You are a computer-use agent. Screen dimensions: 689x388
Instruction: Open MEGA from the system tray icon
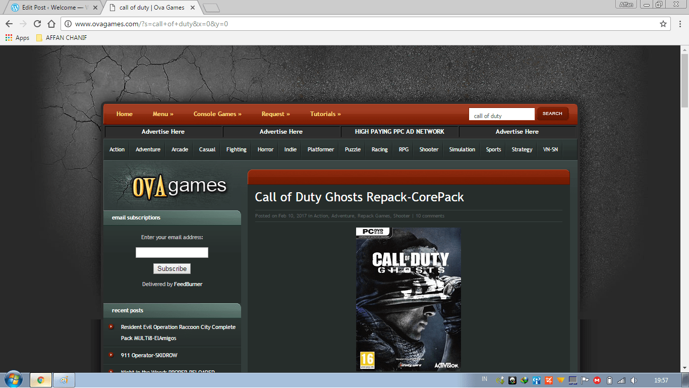tap(597, 380)
